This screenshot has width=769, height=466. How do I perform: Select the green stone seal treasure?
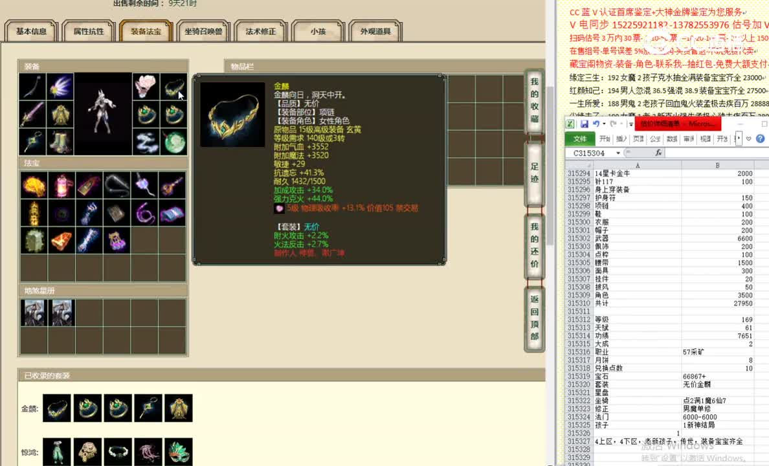(34, 240)
